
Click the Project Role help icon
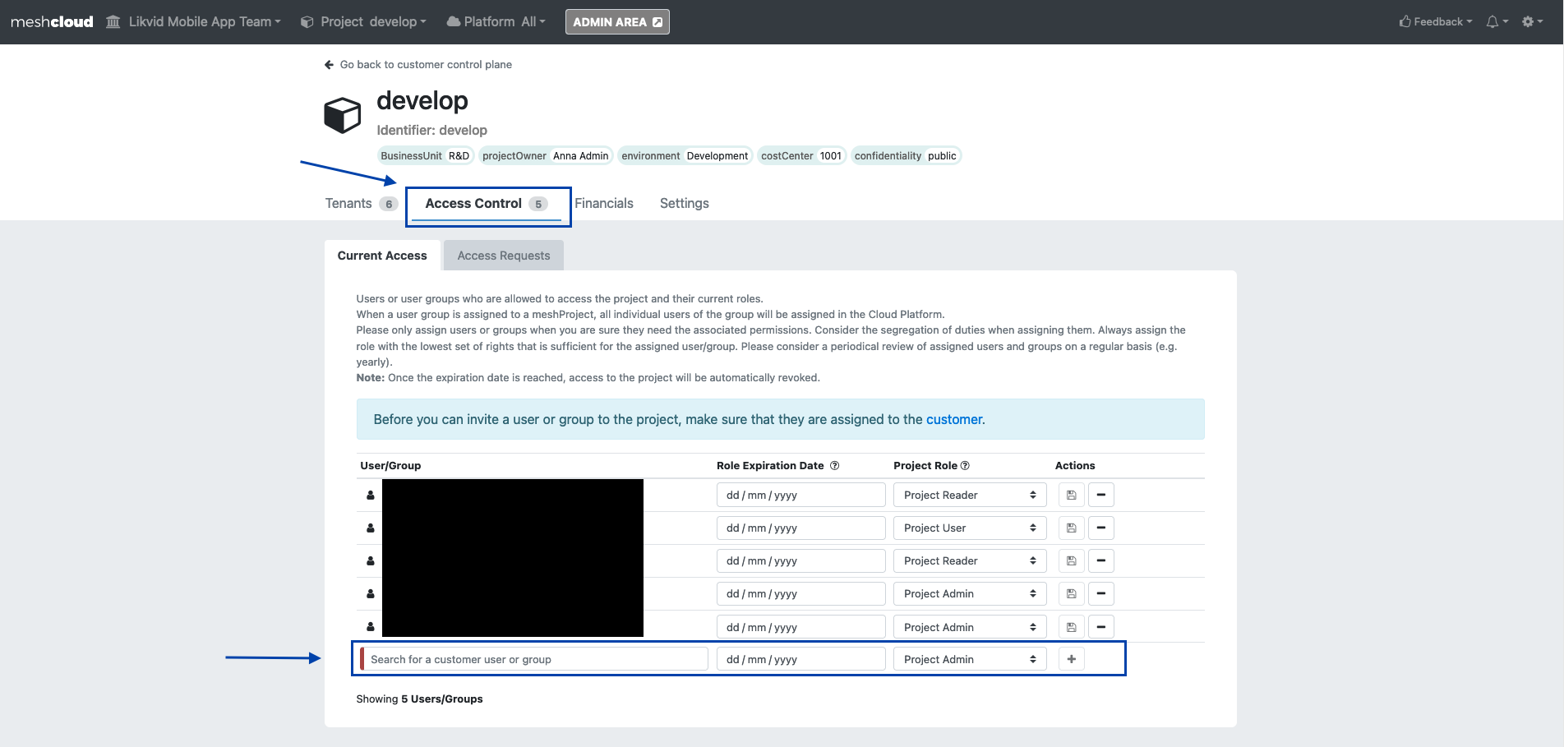point(965,466)
